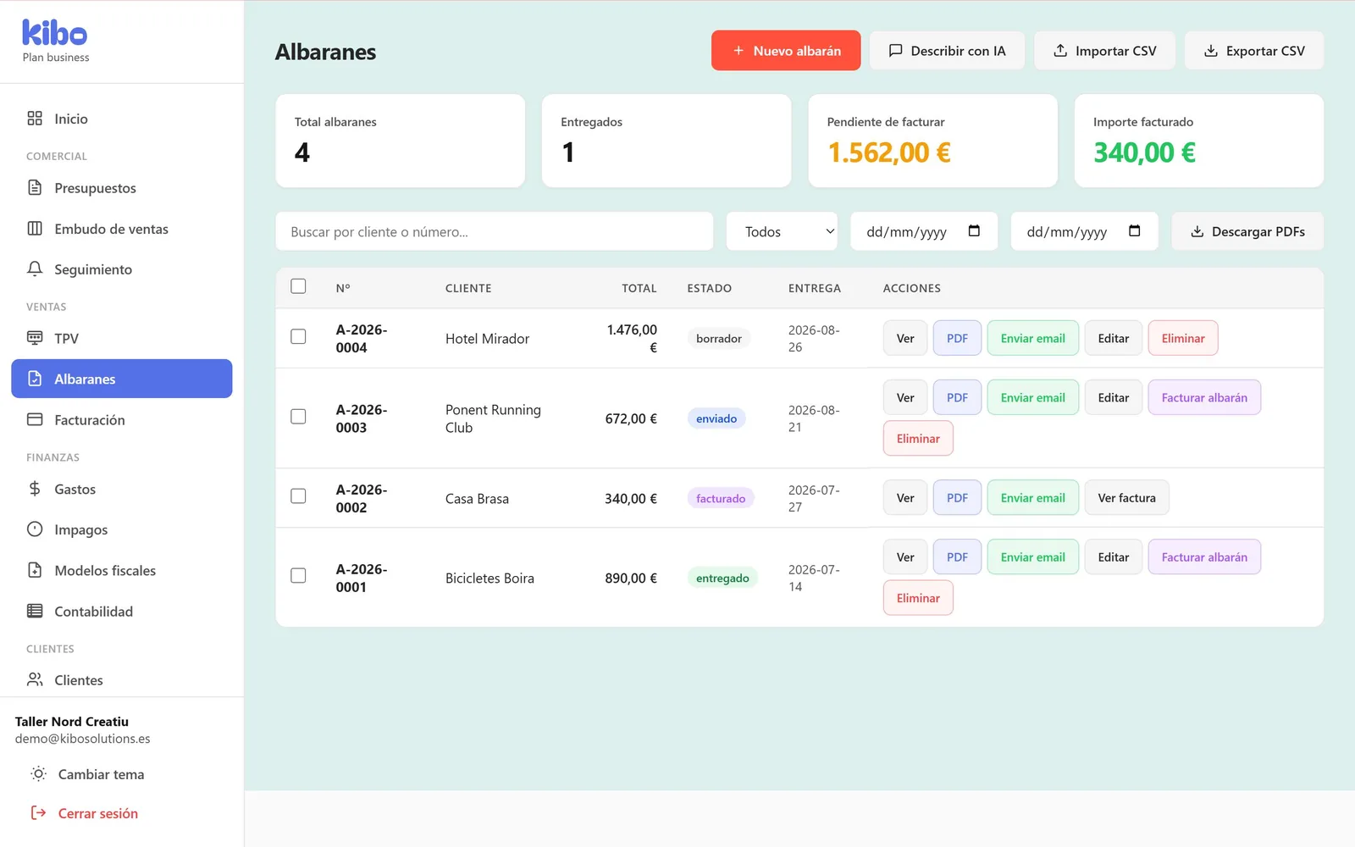Click the Nuevo albarán button
The width and height of the screenshot is (1355, 847).
[786, 51]
